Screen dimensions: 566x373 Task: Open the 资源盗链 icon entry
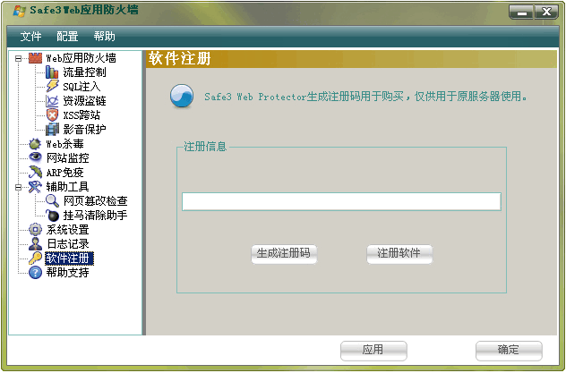tap(52, 101)
